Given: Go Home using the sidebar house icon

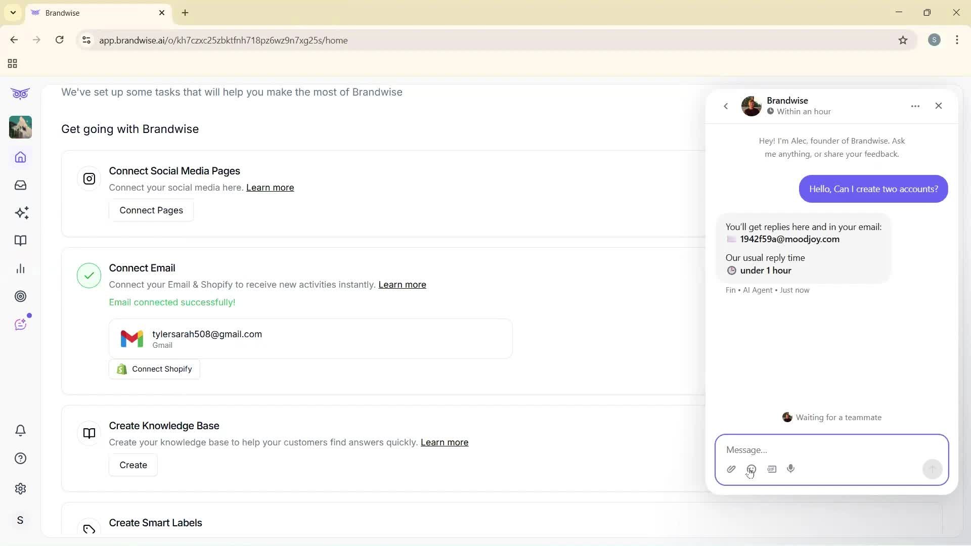Looking at the screenshot, I should point(20,157).
